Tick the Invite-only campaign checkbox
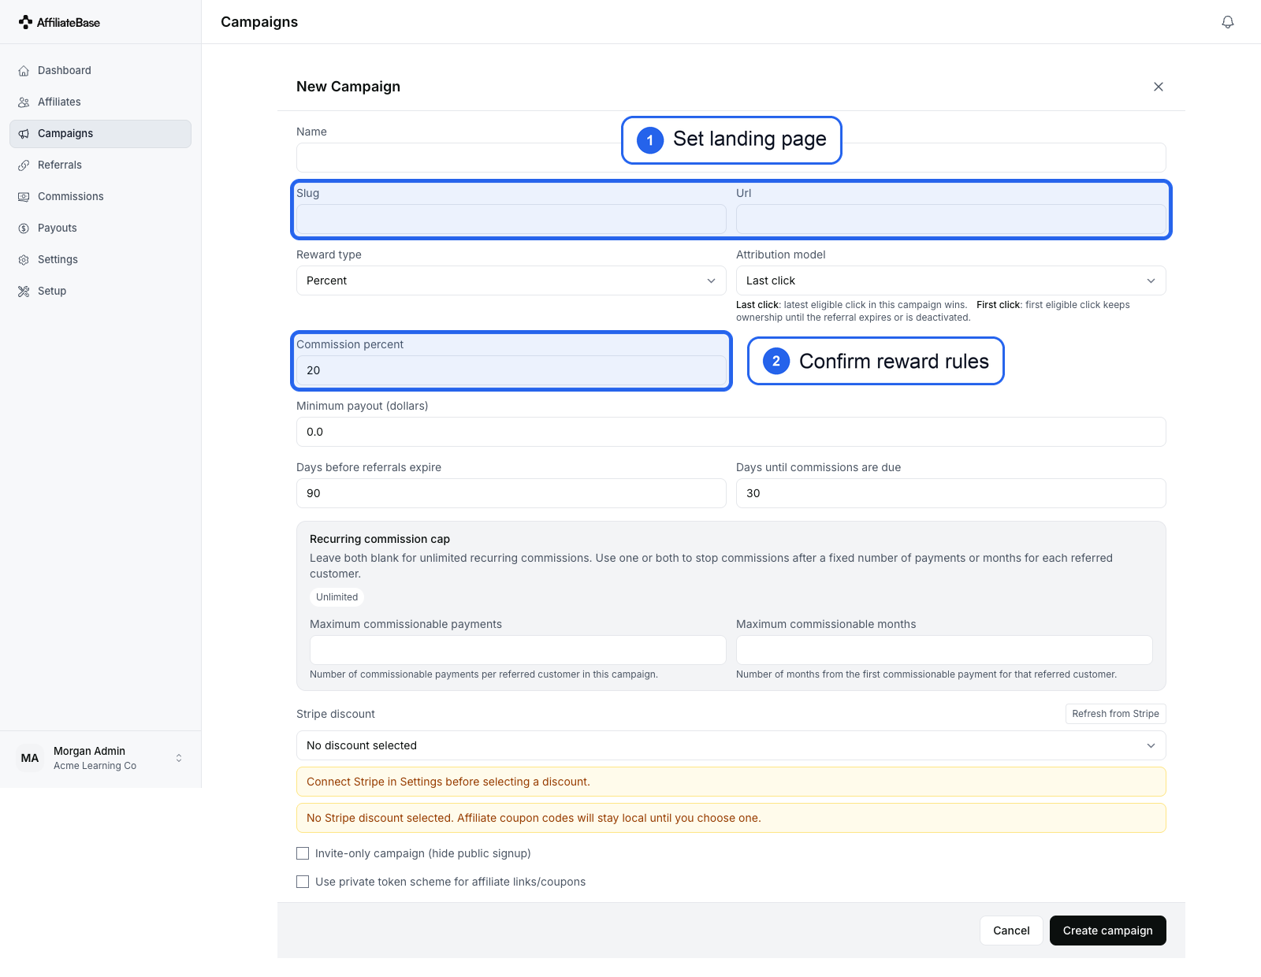 click(x=303, y=853)
